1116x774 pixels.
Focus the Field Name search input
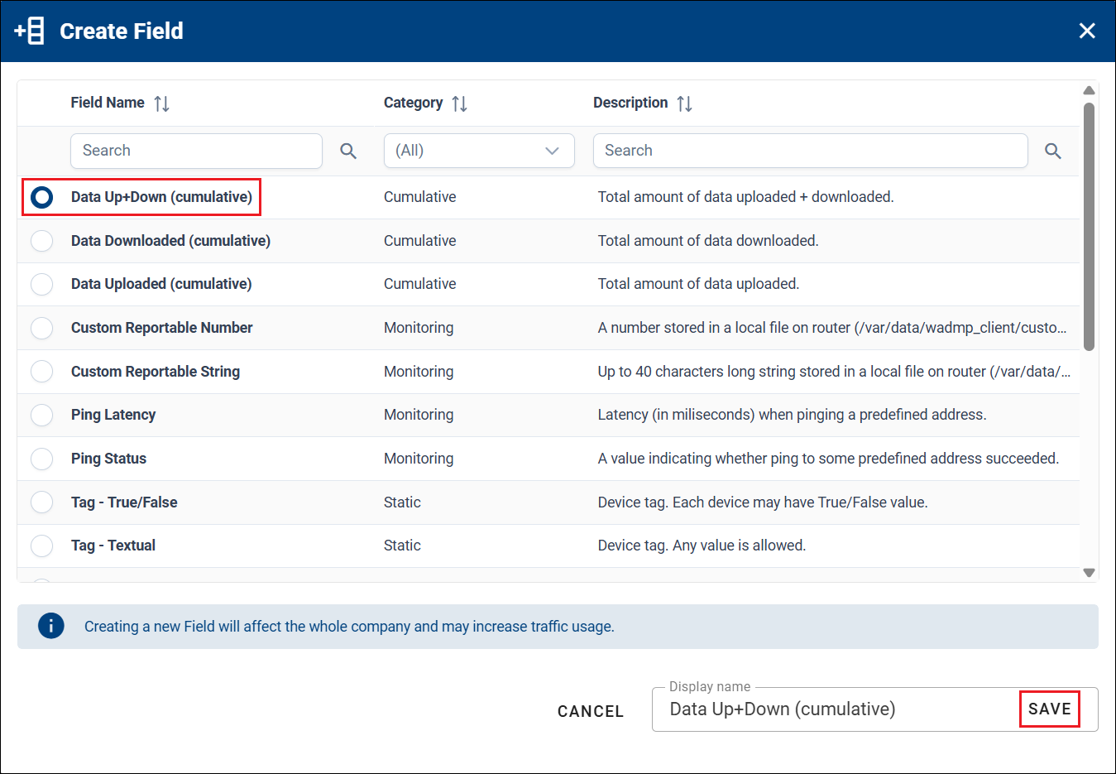196,151
